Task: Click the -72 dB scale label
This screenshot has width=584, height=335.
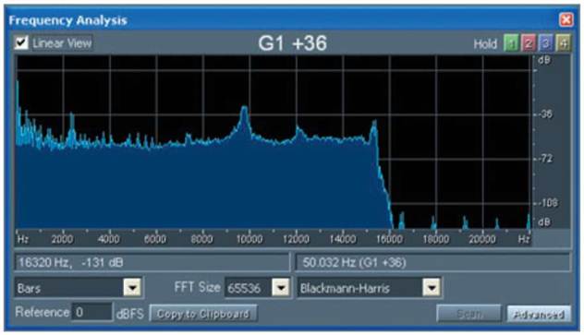Action: coord(545,159)
